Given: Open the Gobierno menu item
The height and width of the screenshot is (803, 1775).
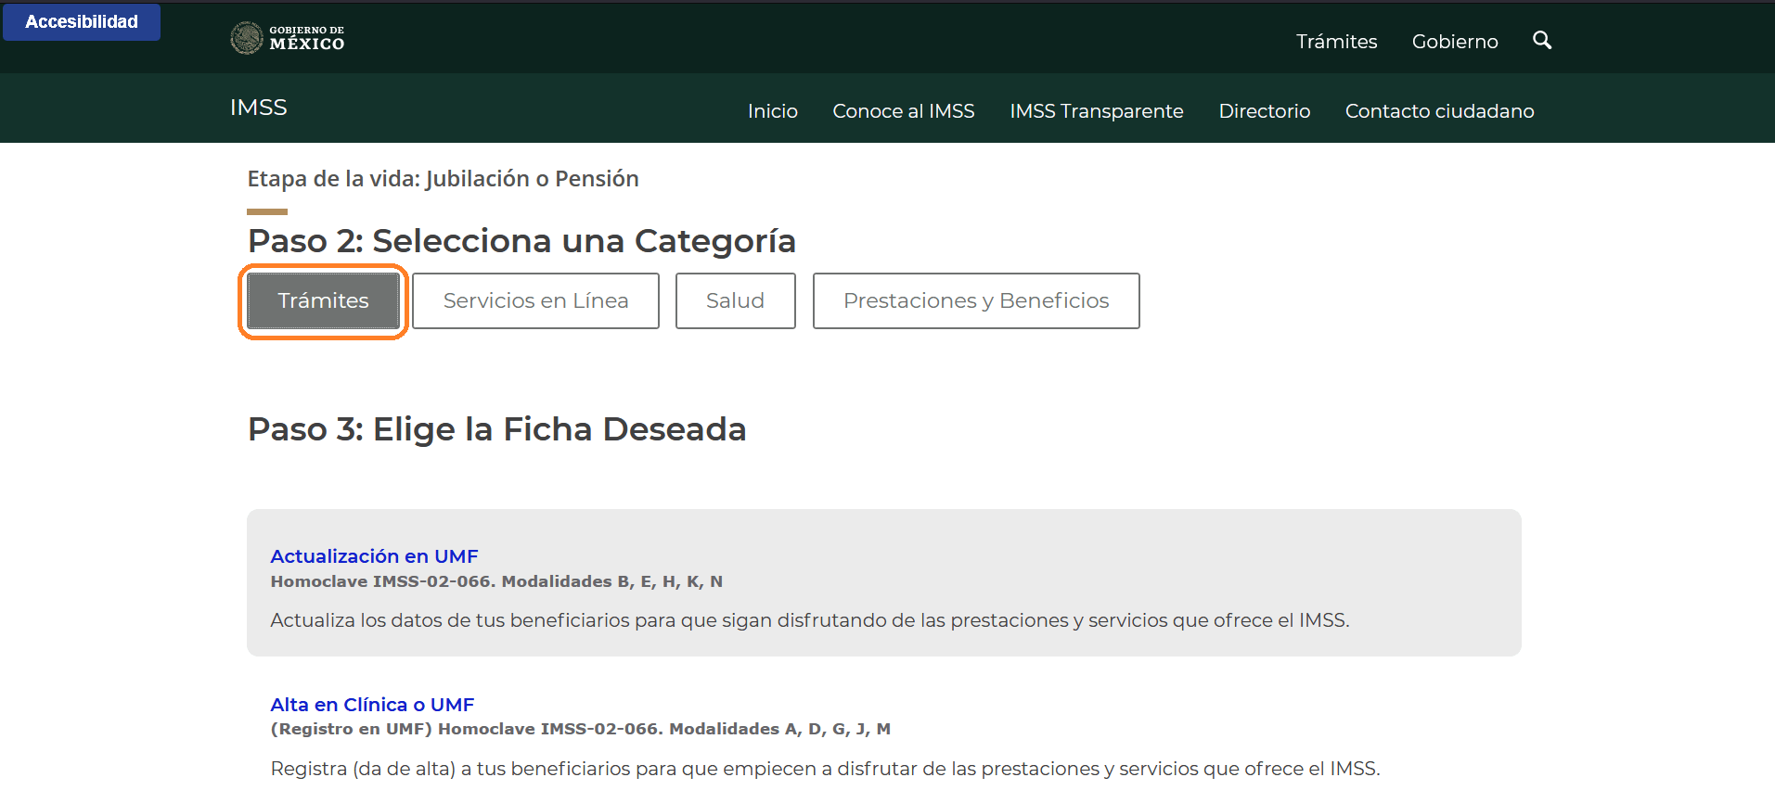Looking at the screenshot, I should [x=1455, y=42].
